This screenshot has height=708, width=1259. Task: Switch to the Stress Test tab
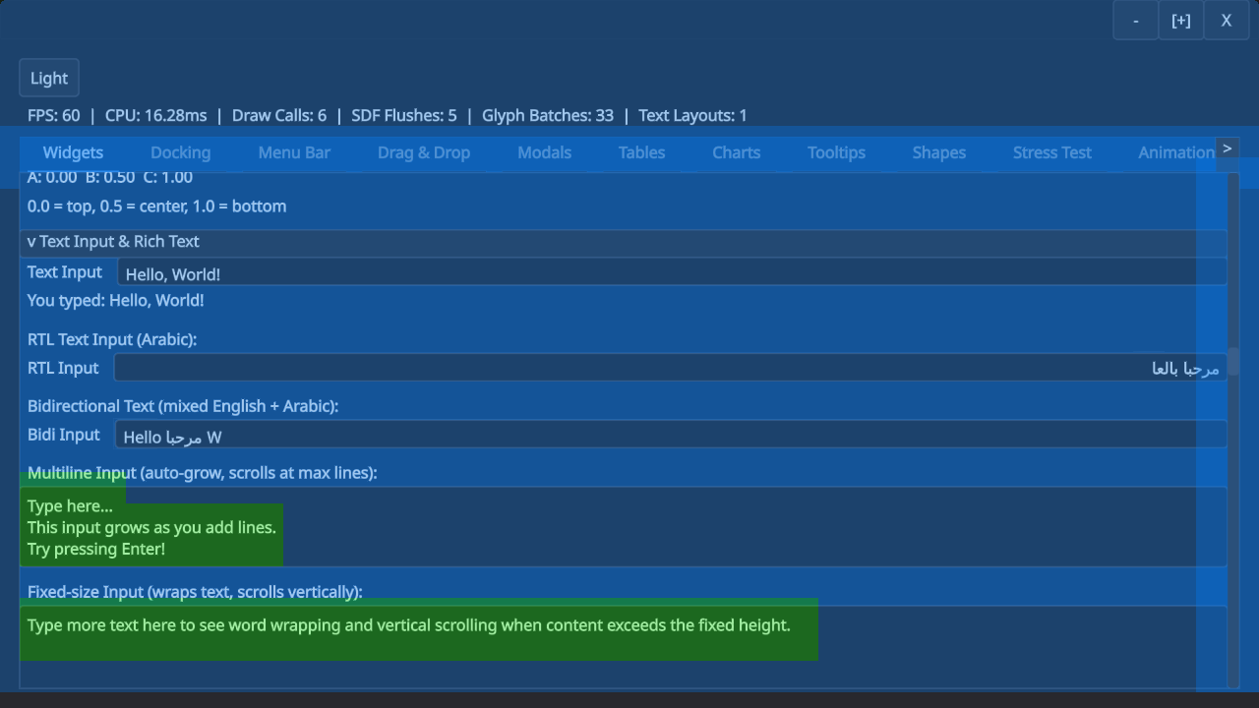tap(1051, 152)
